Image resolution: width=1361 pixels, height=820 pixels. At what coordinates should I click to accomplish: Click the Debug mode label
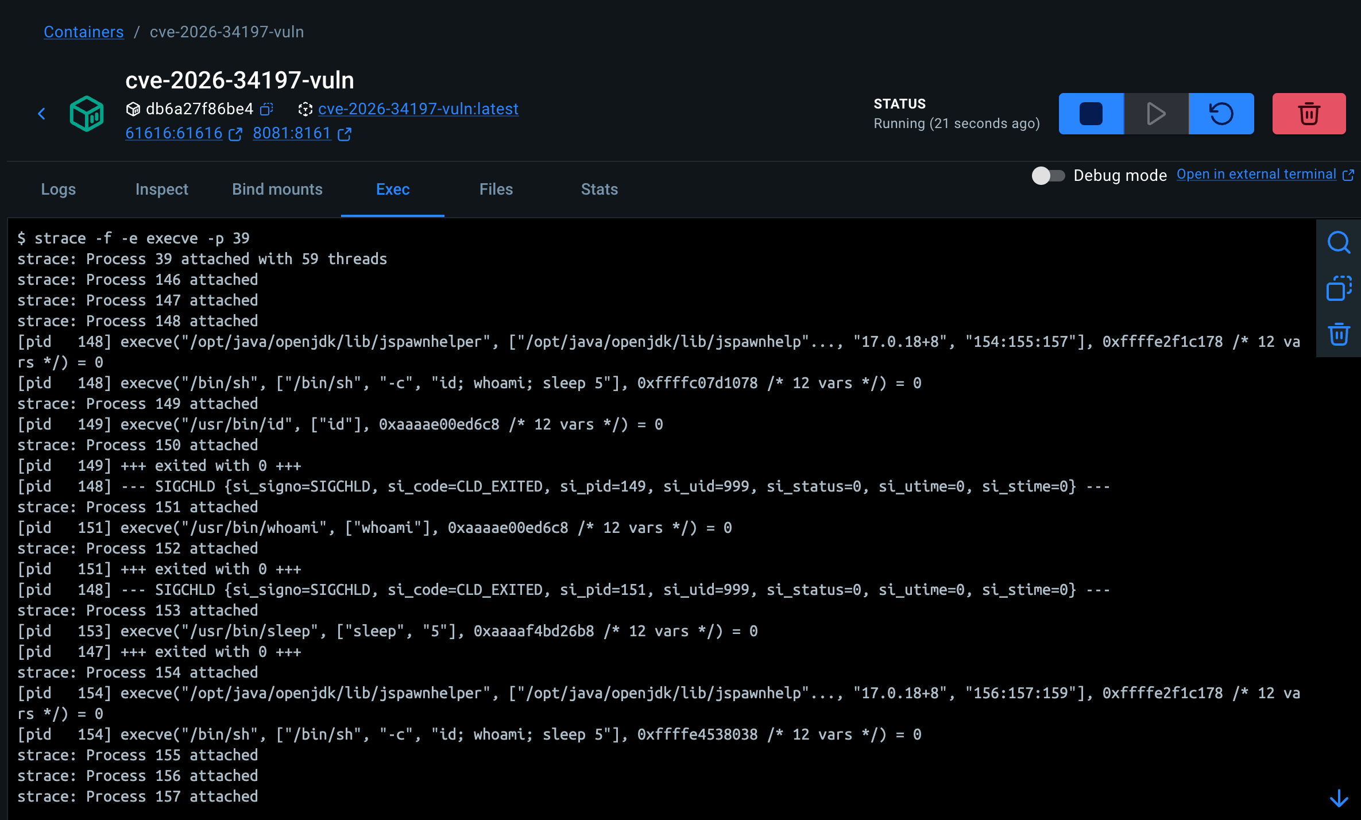1120,175
